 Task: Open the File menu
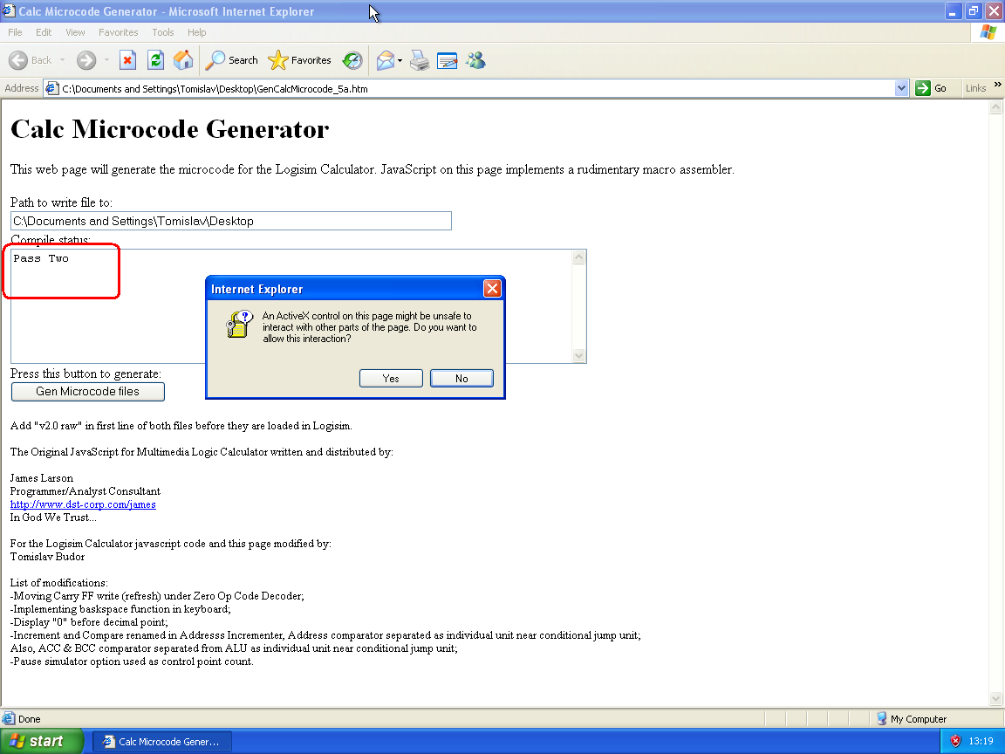click(15, 32)
